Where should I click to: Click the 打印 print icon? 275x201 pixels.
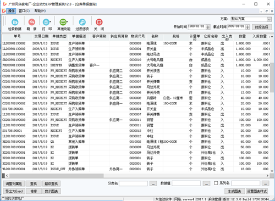click(x=46, y=22)
